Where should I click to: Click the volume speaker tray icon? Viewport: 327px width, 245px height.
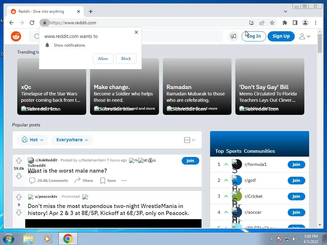coord(295,239)
